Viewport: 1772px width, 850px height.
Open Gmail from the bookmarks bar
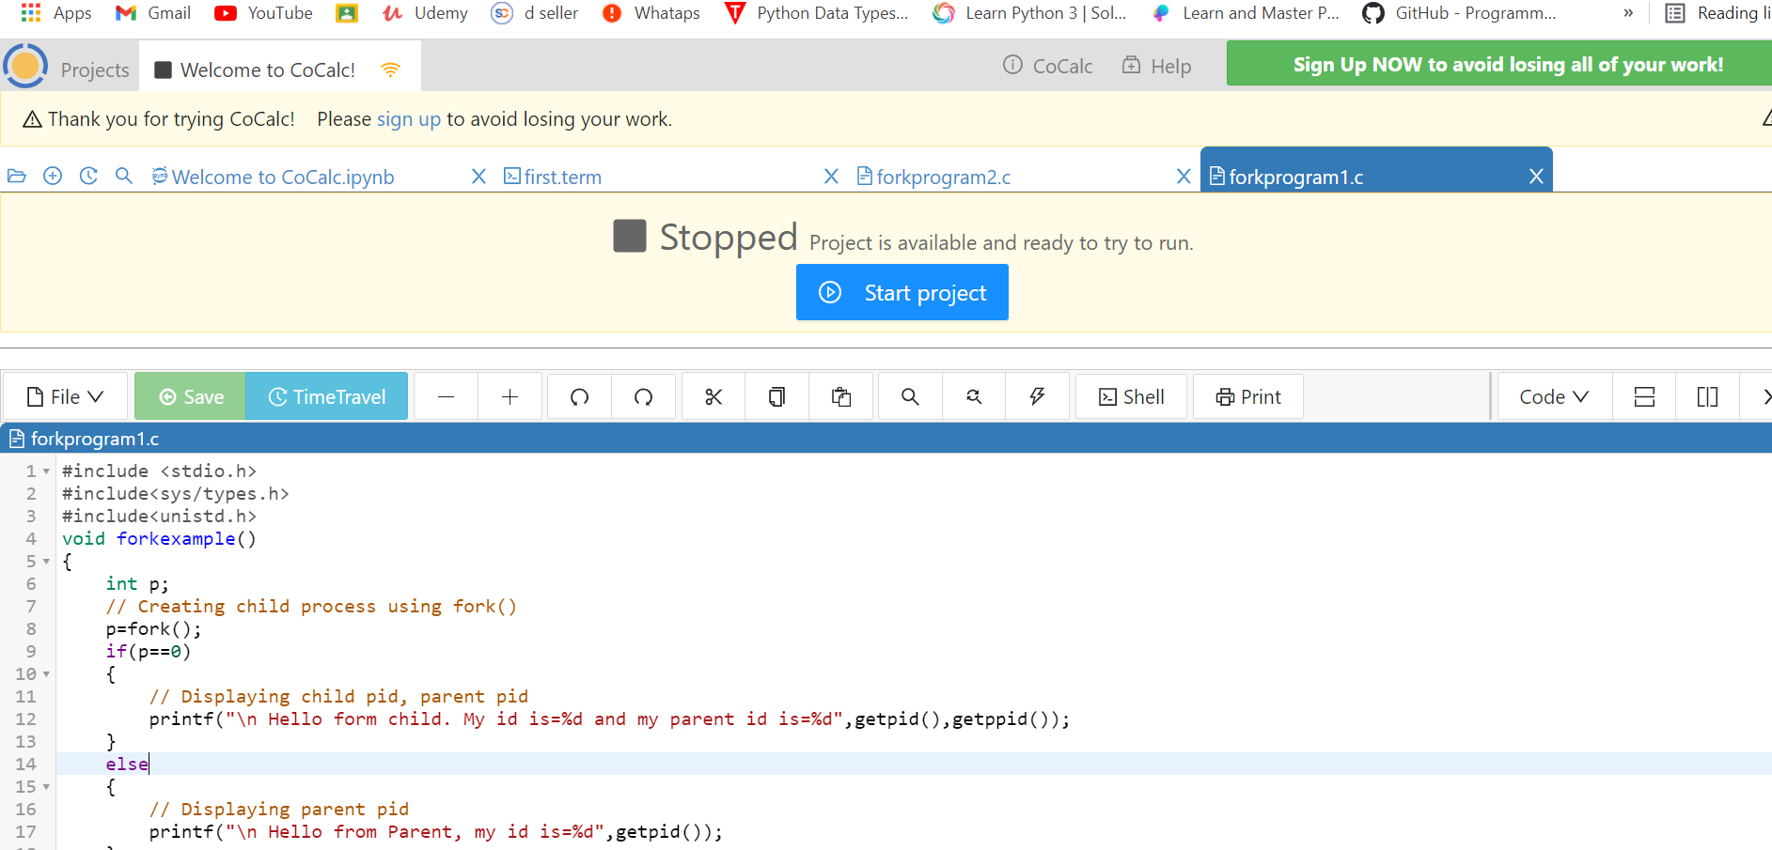pyautogui.click(x=152, y=13)
